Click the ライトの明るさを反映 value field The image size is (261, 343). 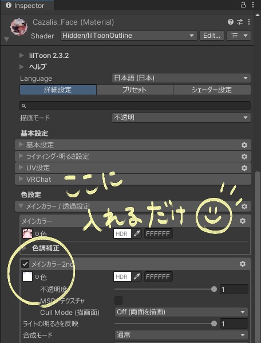click(234, 323)
